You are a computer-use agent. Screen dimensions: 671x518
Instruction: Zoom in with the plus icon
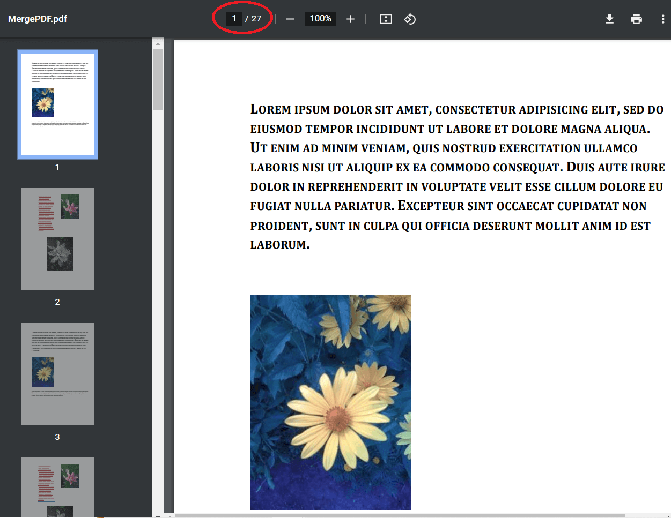click(350, 19)
